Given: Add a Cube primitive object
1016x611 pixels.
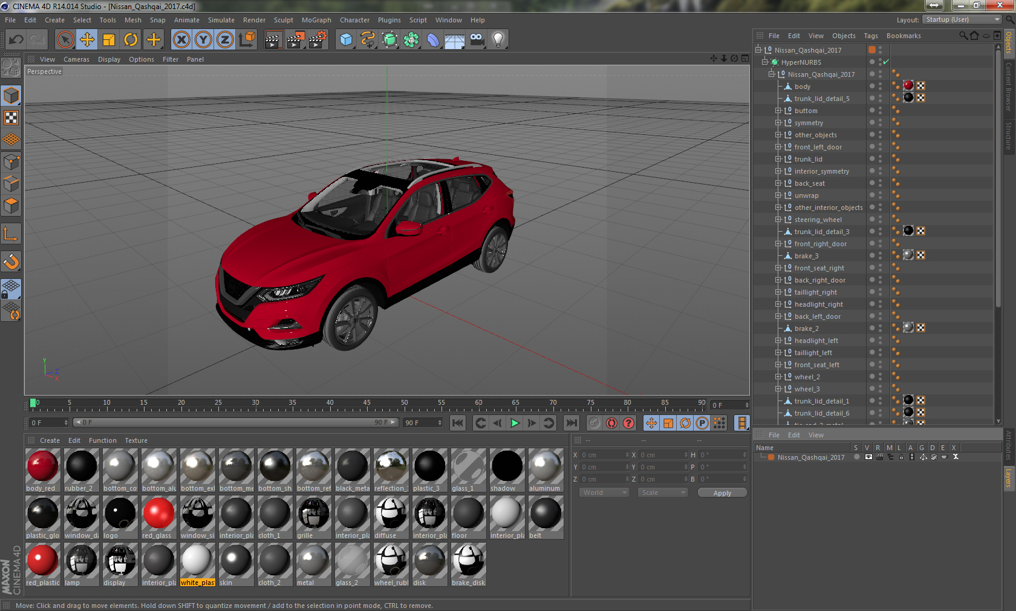Looking at the screenshot, I should pos(346,40).
